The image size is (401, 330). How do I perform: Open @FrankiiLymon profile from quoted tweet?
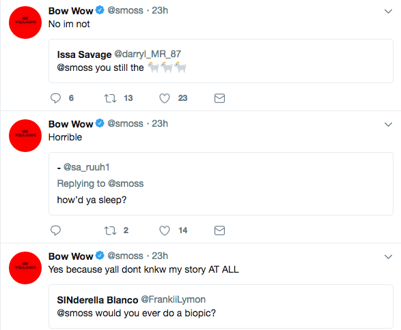tap(173, 299)
